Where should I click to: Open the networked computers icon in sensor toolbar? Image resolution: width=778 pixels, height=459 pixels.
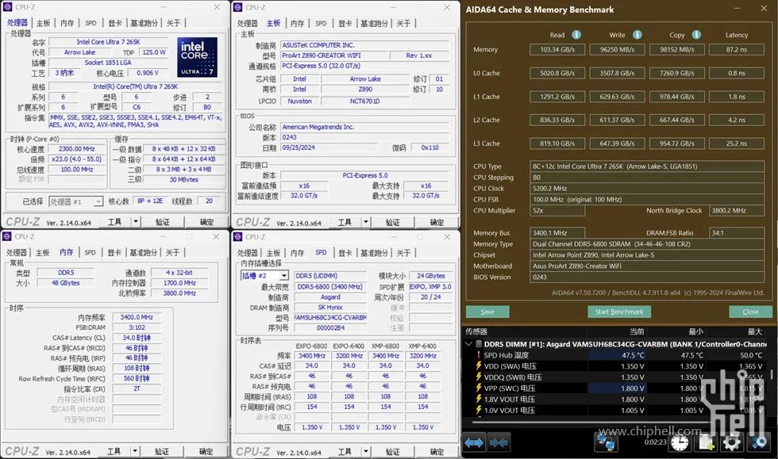606,442
